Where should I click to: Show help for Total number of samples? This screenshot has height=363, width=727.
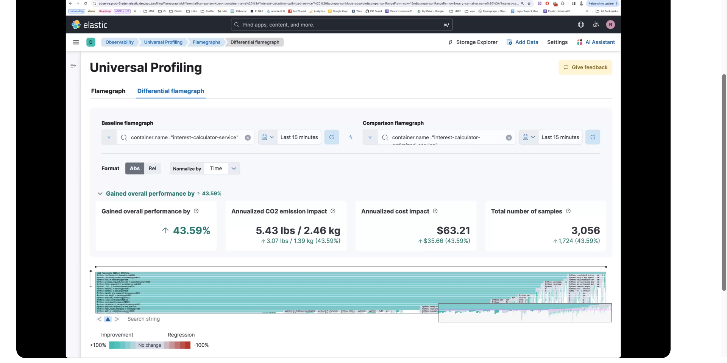tap(568, 211)
